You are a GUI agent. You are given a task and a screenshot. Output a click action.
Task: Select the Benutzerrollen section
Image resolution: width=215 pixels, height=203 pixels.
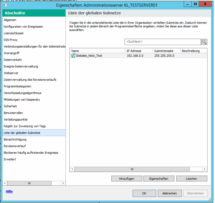13,113
